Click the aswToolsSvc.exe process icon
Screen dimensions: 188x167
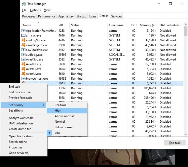pyautogui.click(x=23, y=50)
